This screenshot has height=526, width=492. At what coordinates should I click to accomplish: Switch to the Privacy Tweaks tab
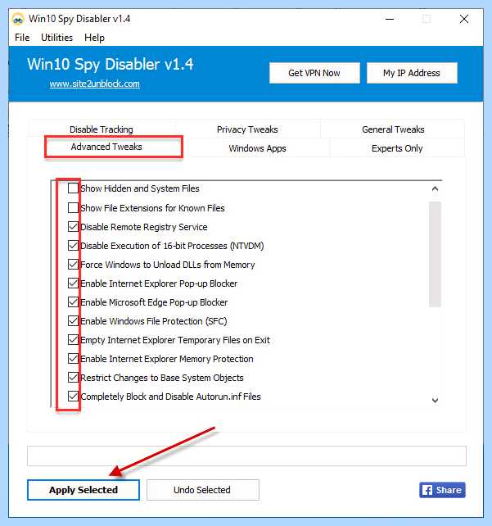(247, 129)
